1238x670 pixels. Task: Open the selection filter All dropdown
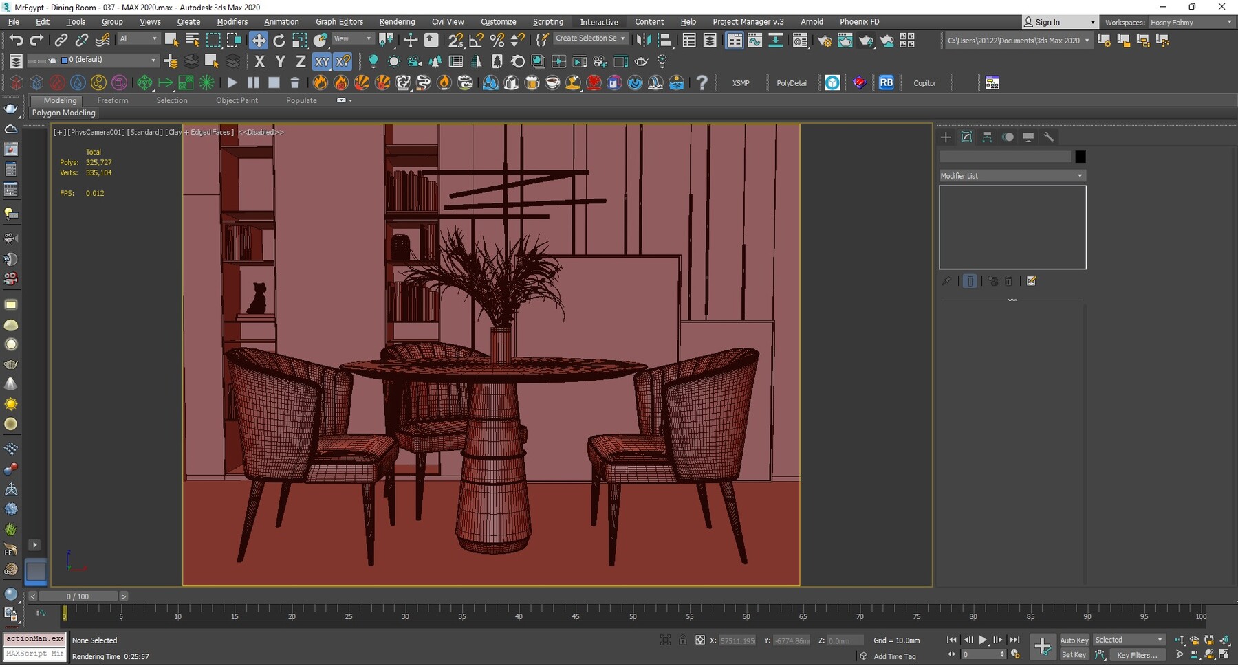pos(138,38)
